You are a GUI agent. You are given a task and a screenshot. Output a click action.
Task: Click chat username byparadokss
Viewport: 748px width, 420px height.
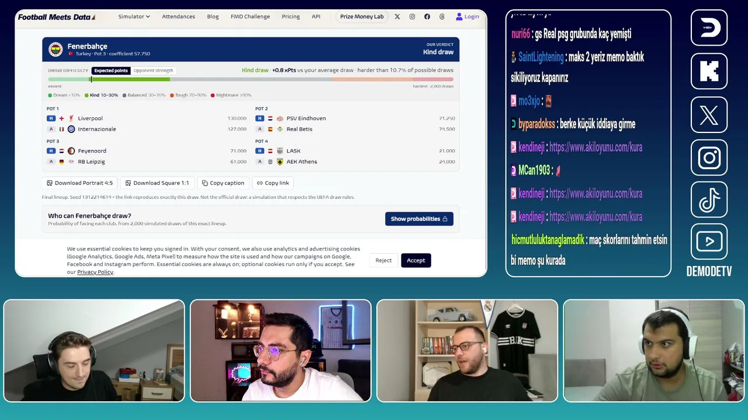click(x=536, y=124)
